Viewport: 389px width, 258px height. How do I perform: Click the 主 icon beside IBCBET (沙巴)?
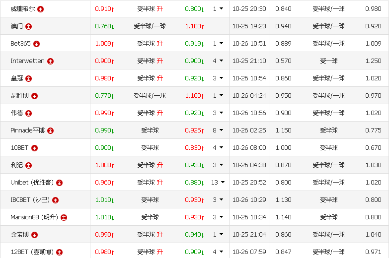[x=55, y=200]
